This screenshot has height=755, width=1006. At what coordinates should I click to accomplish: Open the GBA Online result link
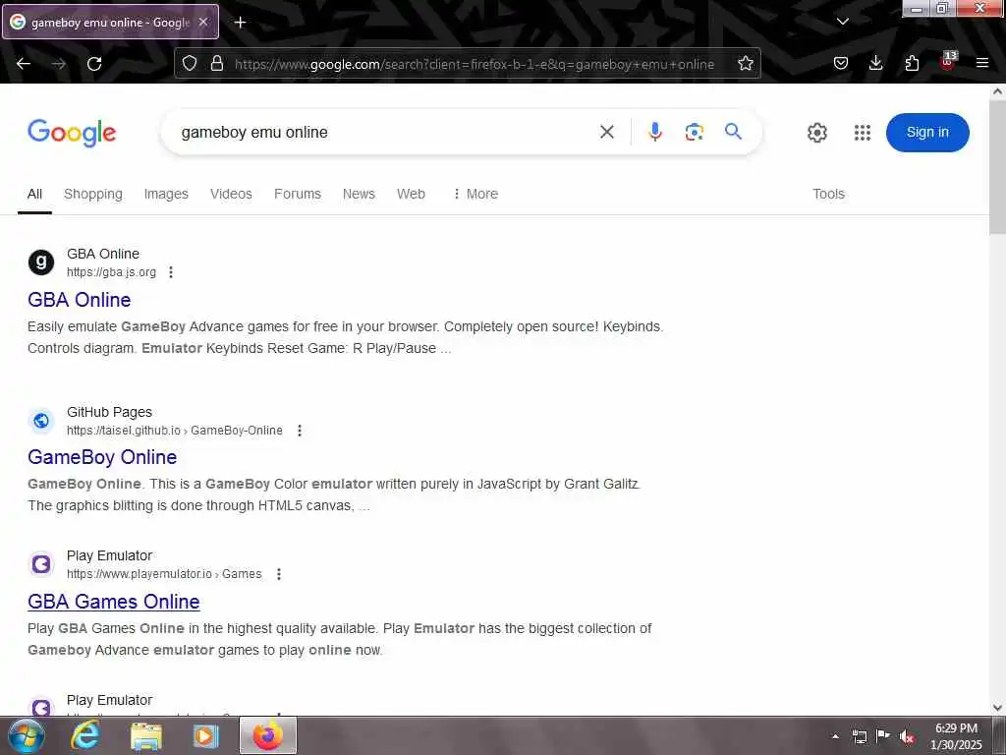coord(79,300)
